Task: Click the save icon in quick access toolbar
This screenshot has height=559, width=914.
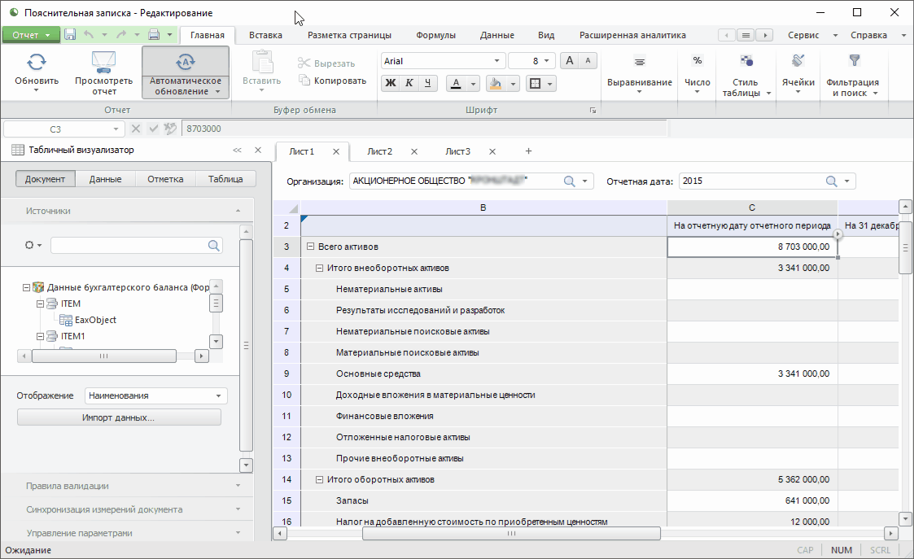Action: pos(70,35)
